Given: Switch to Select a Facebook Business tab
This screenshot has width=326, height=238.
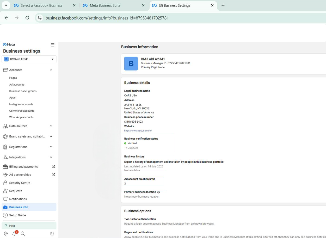Looking at the screenshot, I should 41,5.
